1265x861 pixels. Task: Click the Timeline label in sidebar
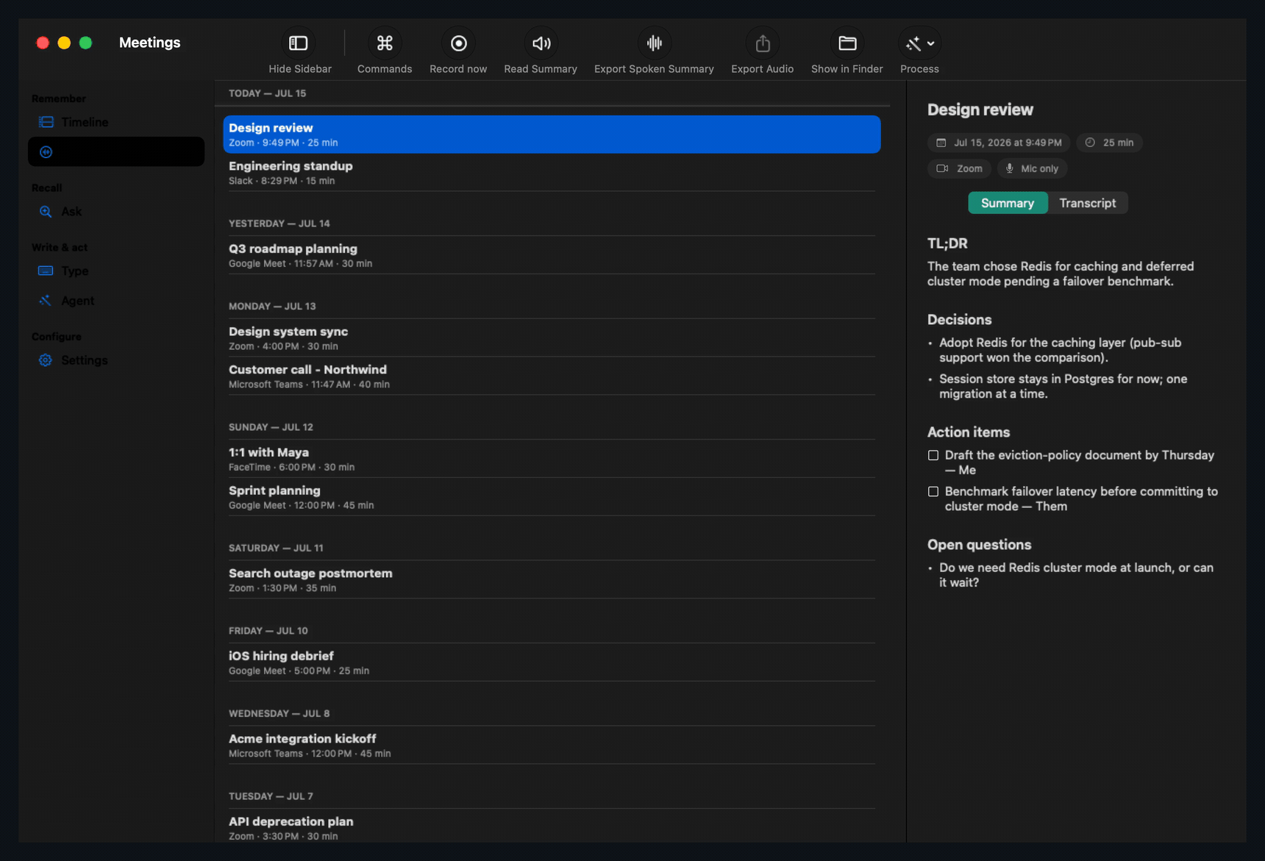(x=85, y=122)
